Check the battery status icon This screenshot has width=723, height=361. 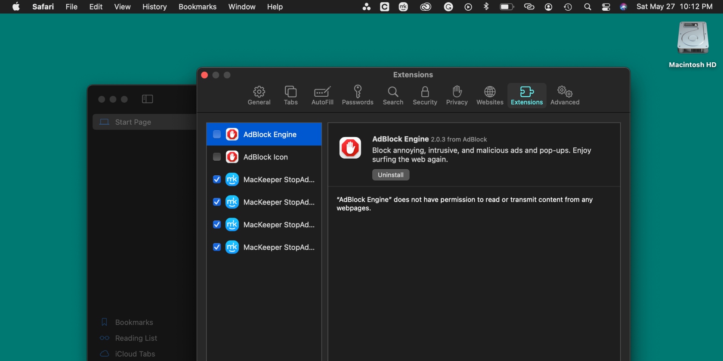pos(507,7)
